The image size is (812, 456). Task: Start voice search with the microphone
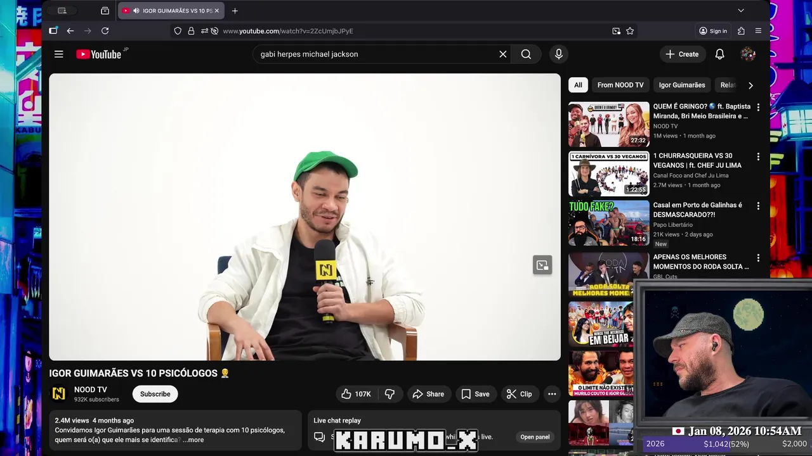pos(559,54)
